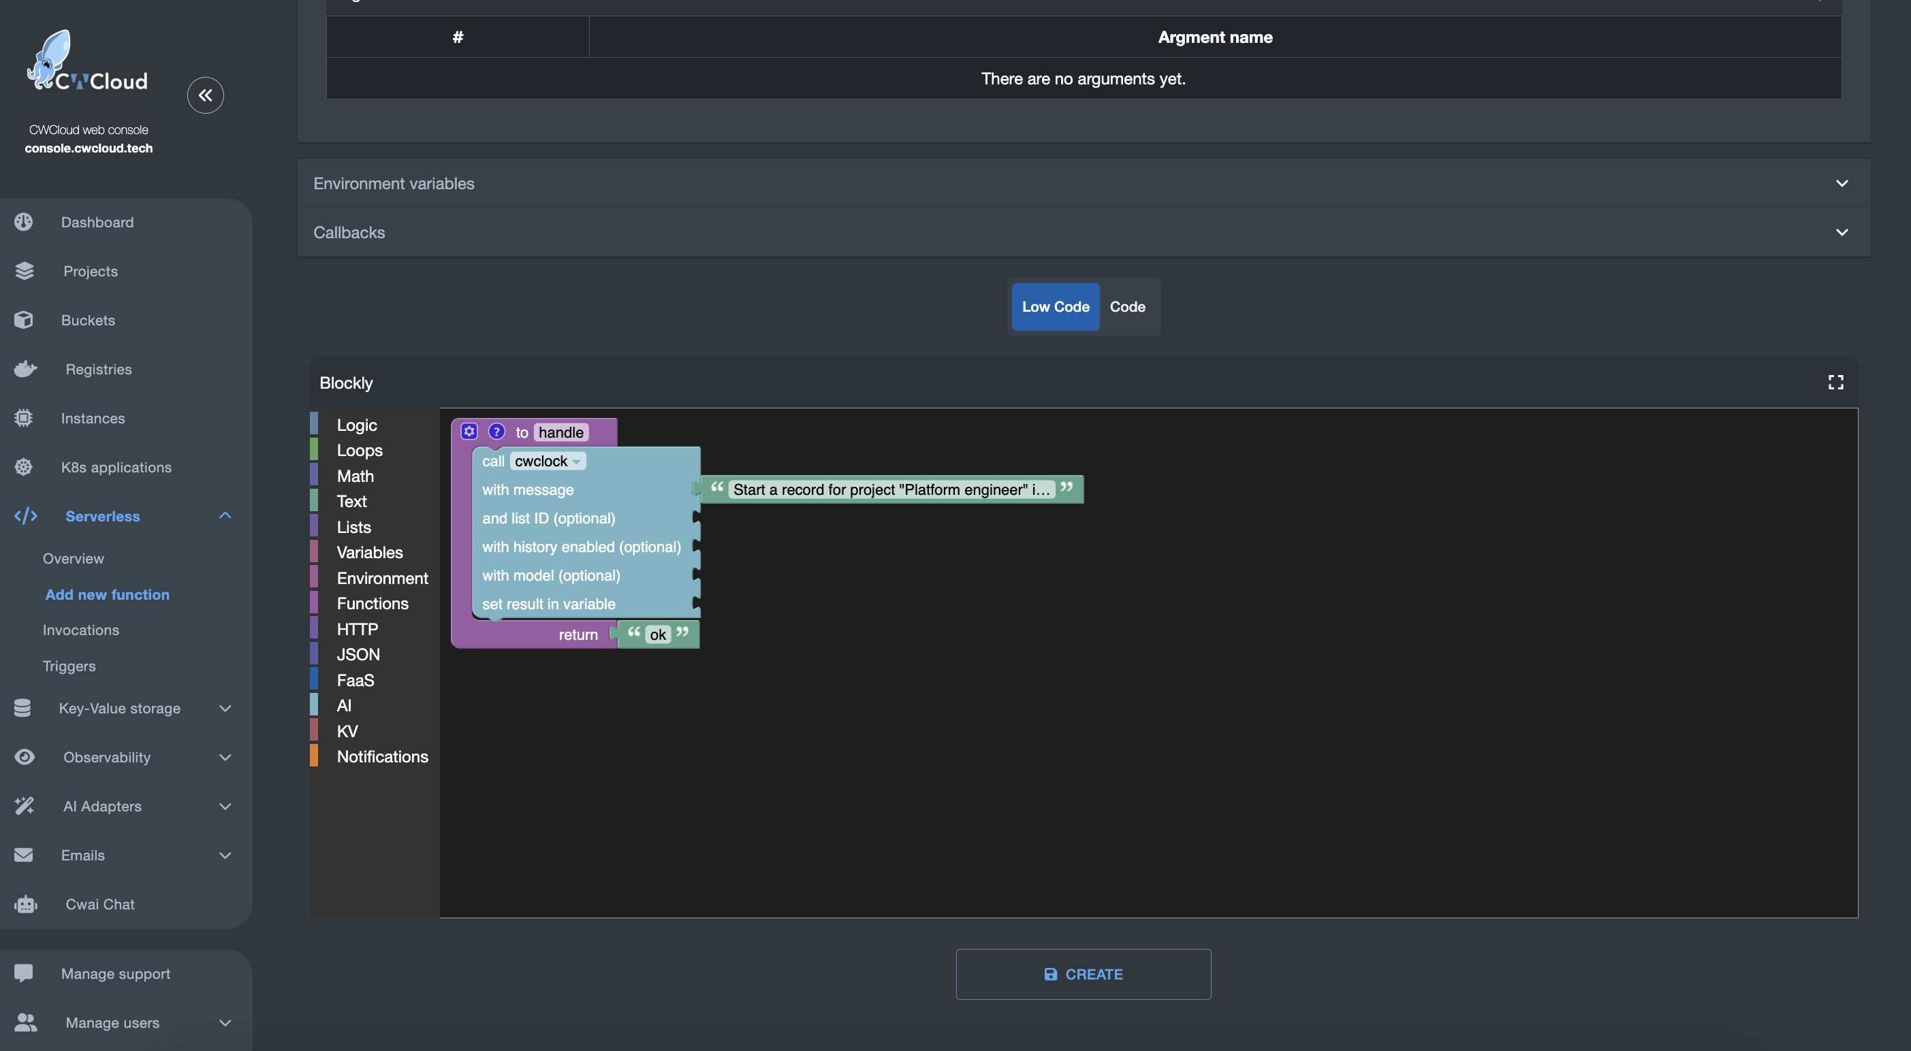Image resolution: width=1911 pixels, height=1051 pixels.
Task: Edit the 'ok' return text field
Action: pos(657,634)
